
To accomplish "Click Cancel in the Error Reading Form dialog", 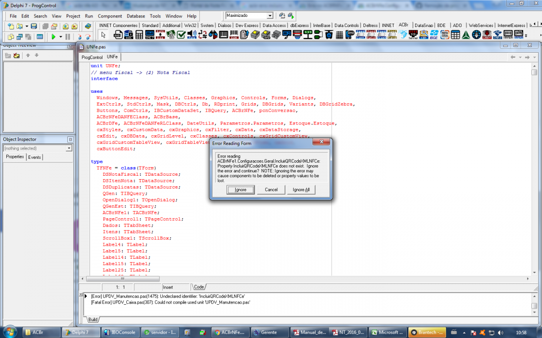I will click(271, 190).
